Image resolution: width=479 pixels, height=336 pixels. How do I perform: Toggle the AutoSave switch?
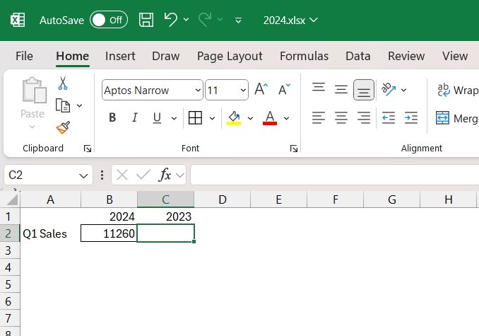pyautogui.click(x=109, y=21)
